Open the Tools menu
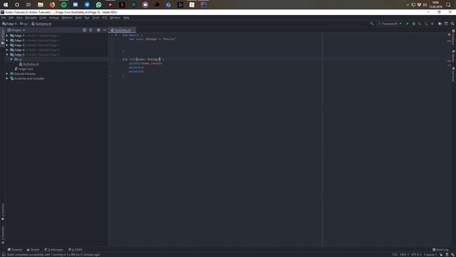Image resolution: width=456 pixels, height=257 pixels. coord(96,18)
